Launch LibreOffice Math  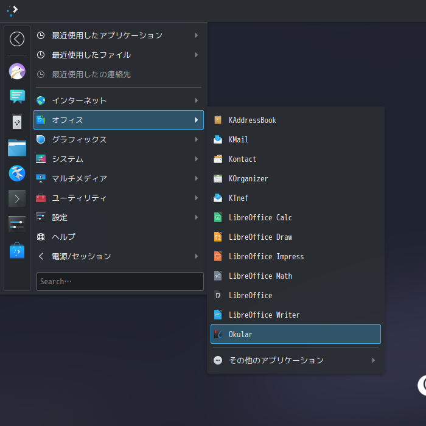coord(296,276)
